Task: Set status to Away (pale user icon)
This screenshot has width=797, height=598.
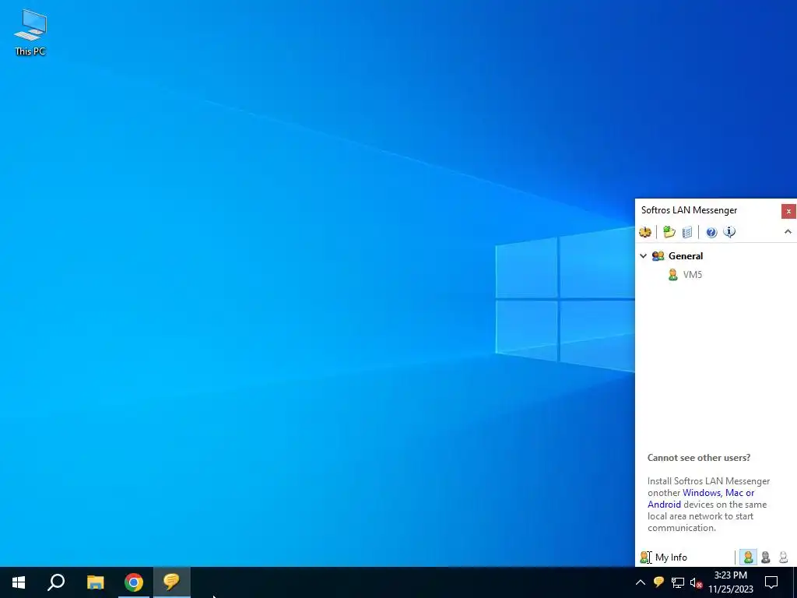Action: pyautogui.click(x=783, y=558)
